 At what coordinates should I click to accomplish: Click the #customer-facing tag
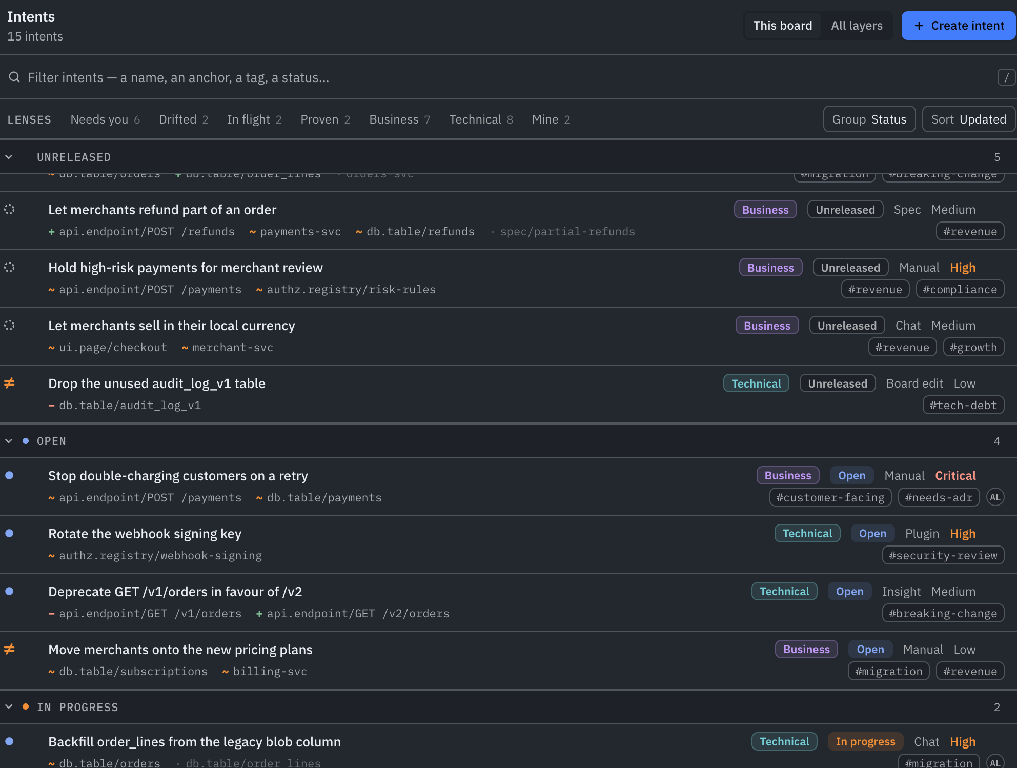830,497
